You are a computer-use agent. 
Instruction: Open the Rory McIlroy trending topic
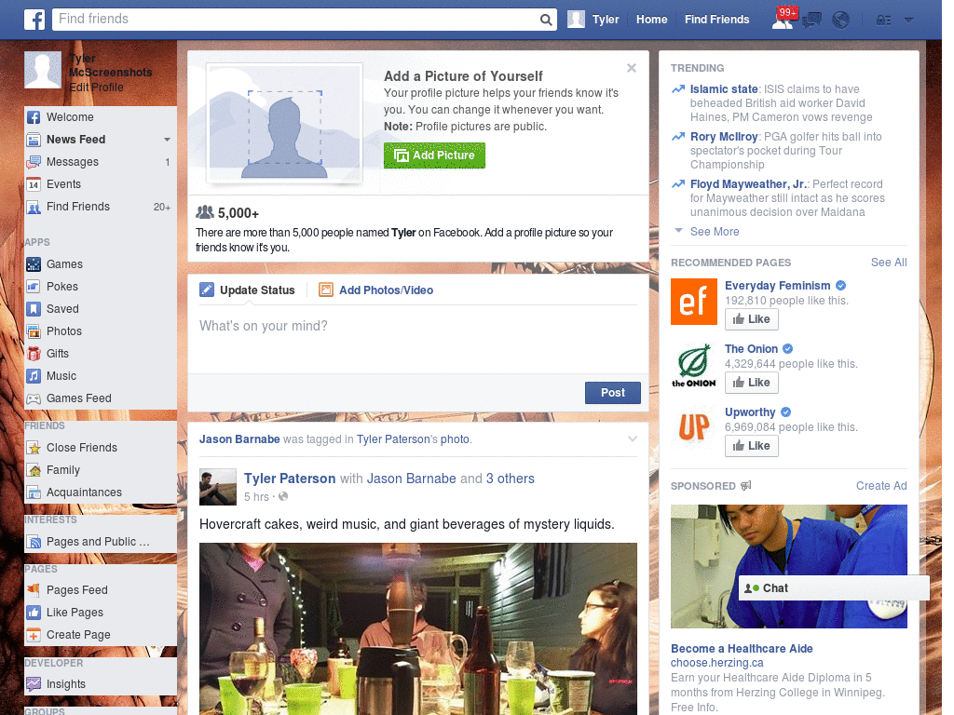tap(723, 137)
